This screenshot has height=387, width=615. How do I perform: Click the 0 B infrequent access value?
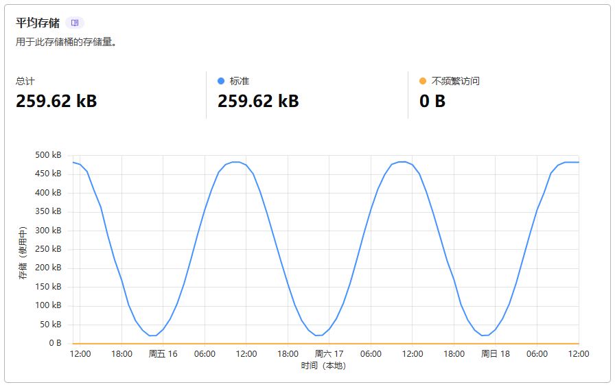(432, 102)
